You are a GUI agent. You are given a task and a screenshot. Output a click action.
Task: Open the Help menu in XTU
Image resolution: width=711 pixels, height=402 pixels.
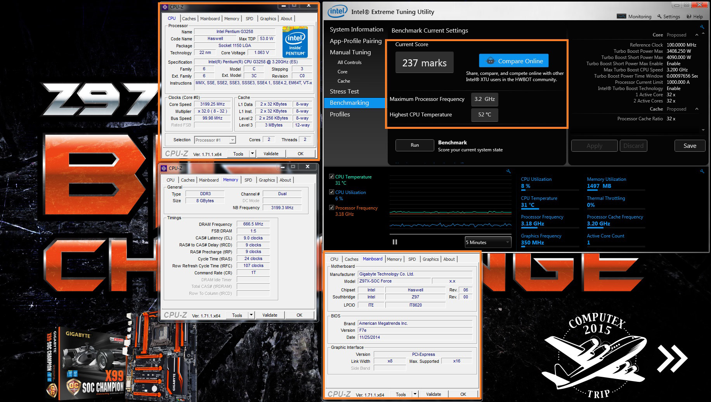tap(695, 16)
